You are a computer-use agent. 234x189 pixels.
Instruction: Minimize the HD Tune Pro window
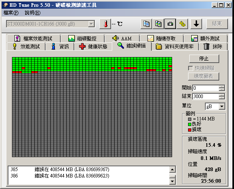[214, 5]
